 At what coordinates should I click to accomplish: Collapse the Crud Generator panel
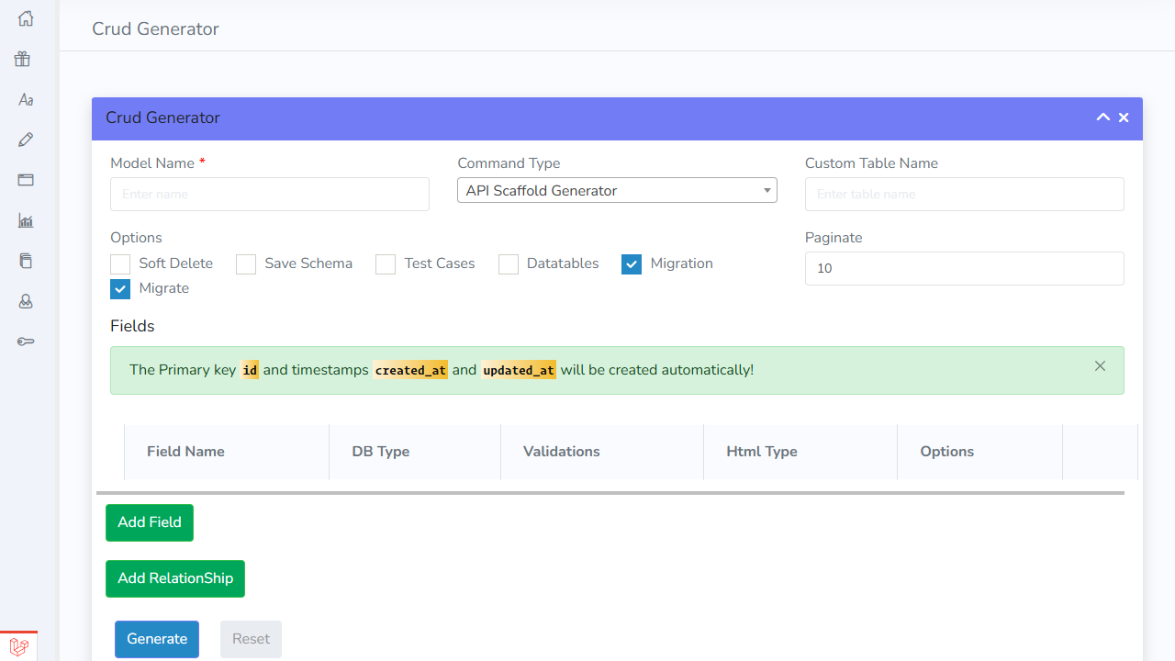(x=1102, y=118)
